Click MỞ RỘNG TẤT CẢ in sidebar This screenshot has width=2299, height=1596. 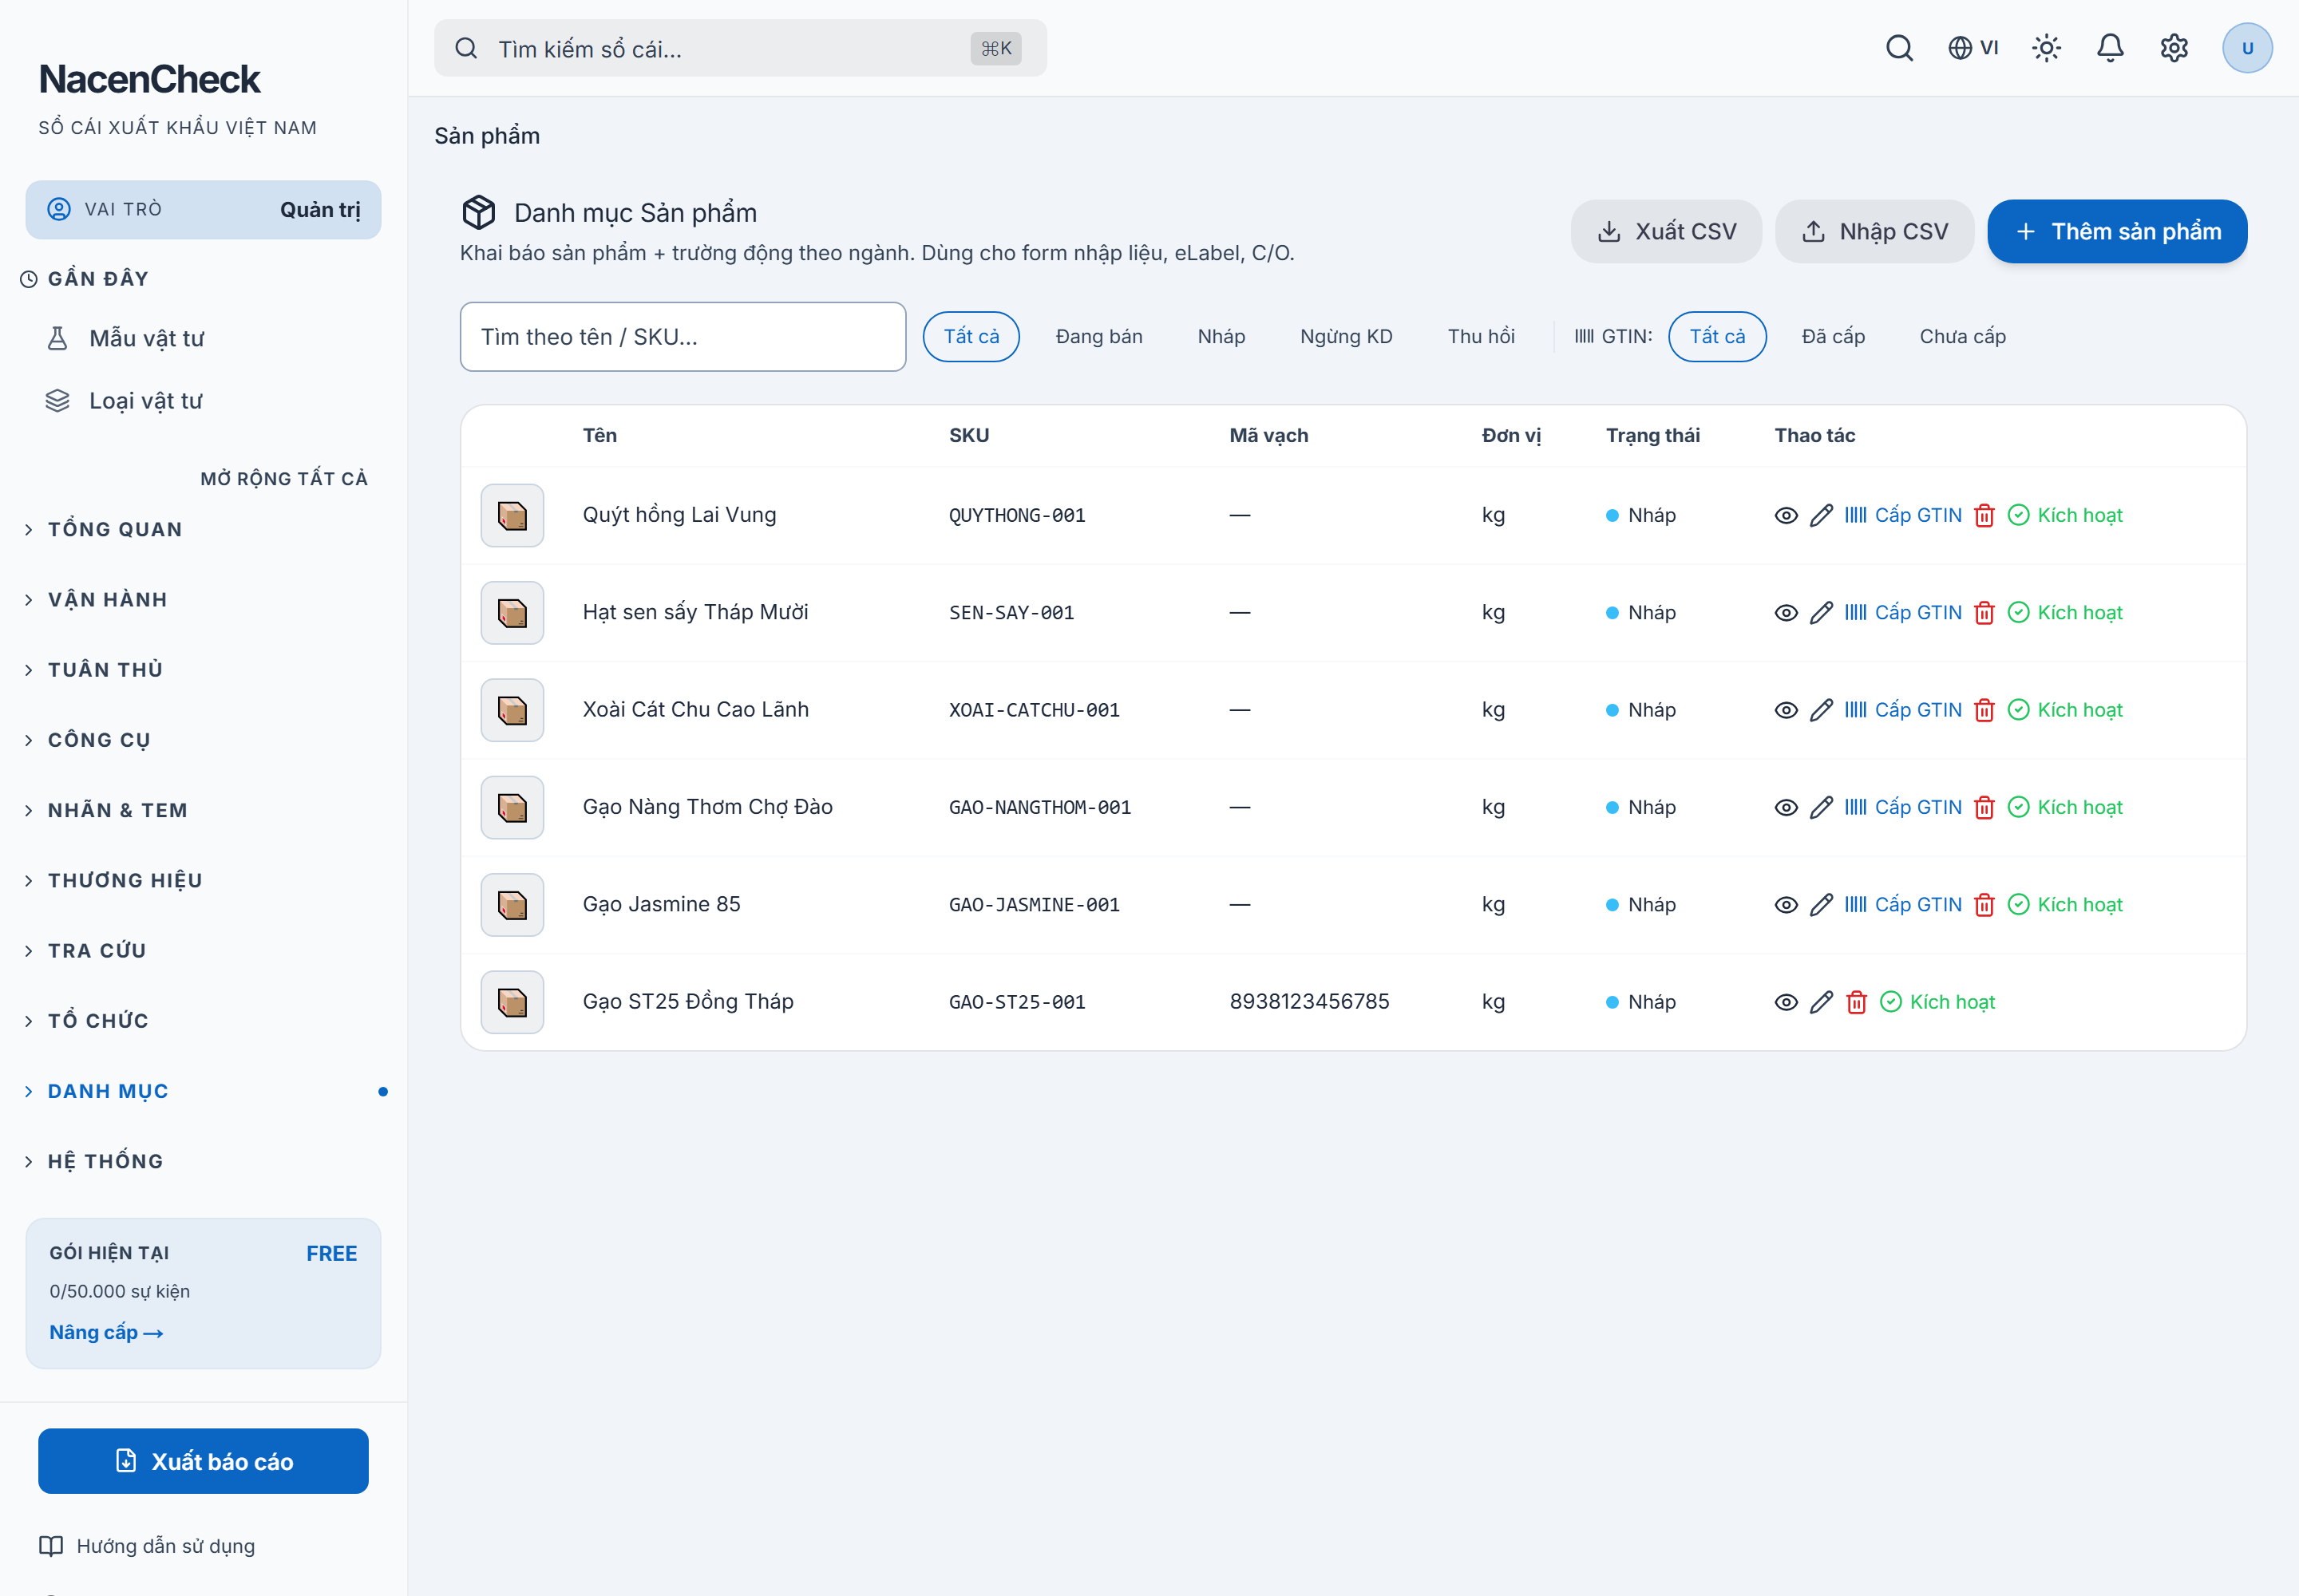coord(284,479)
